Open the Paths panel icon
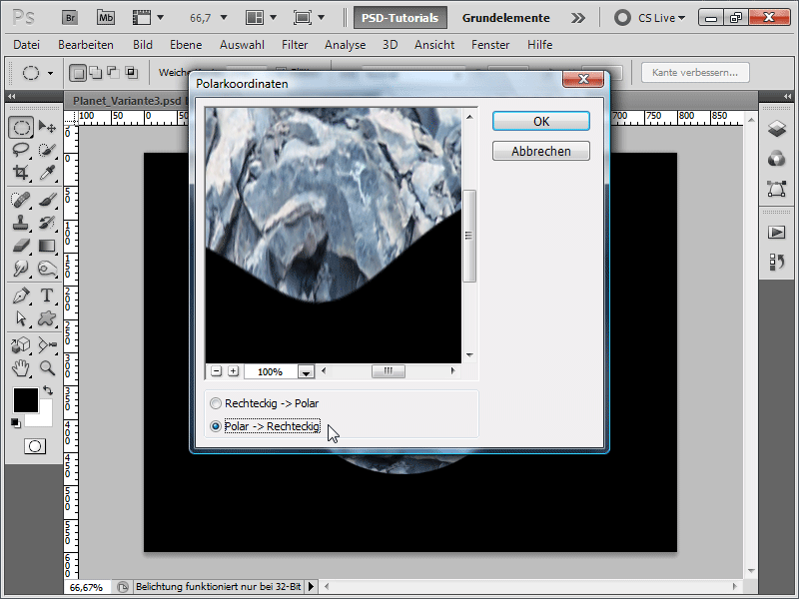Screen dimensions: 799x599 pos(777,189)
